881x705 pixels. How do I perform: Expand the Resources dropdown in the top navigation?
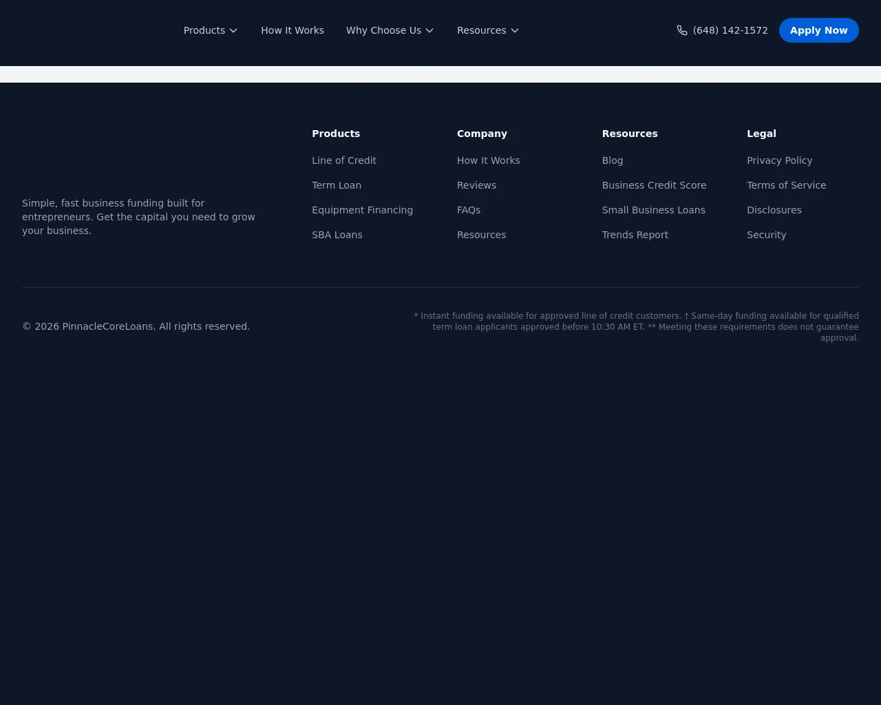pos(488,30)
